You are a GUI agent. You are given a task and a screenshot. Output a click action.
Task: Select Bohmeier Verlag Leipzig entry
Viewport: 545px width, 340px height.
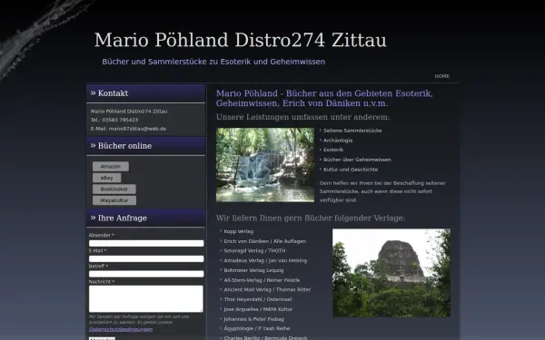point(253,270)
